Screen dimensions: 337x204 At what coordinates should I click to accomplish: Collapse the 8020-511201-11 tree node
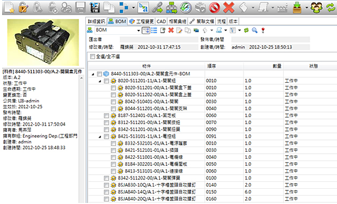click(x=99, y=81)
